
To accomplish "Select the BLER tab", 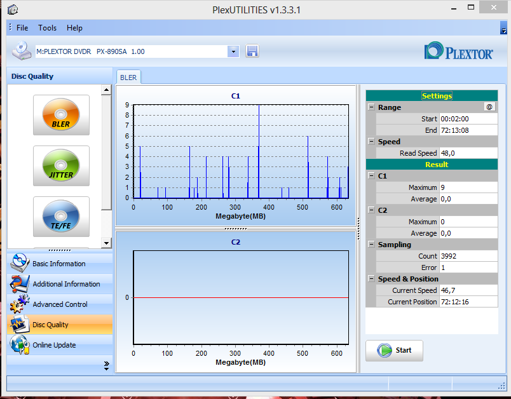I will (x=128, y=77).
